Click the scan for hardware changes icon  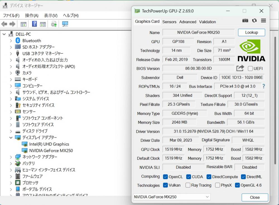click(65, 24)
